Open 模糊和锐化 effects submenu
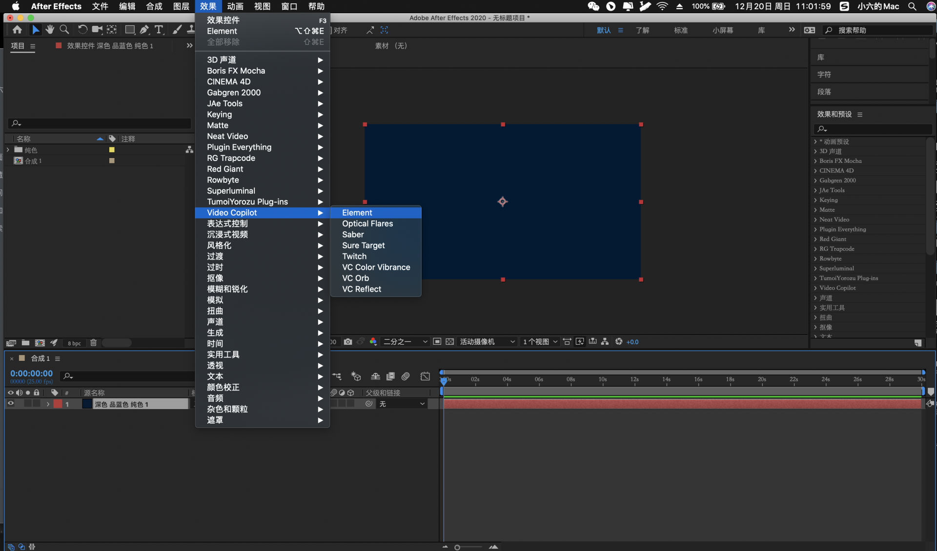Image resolution: width=937 pixels, height=551 pixels. tap(263, 289)
